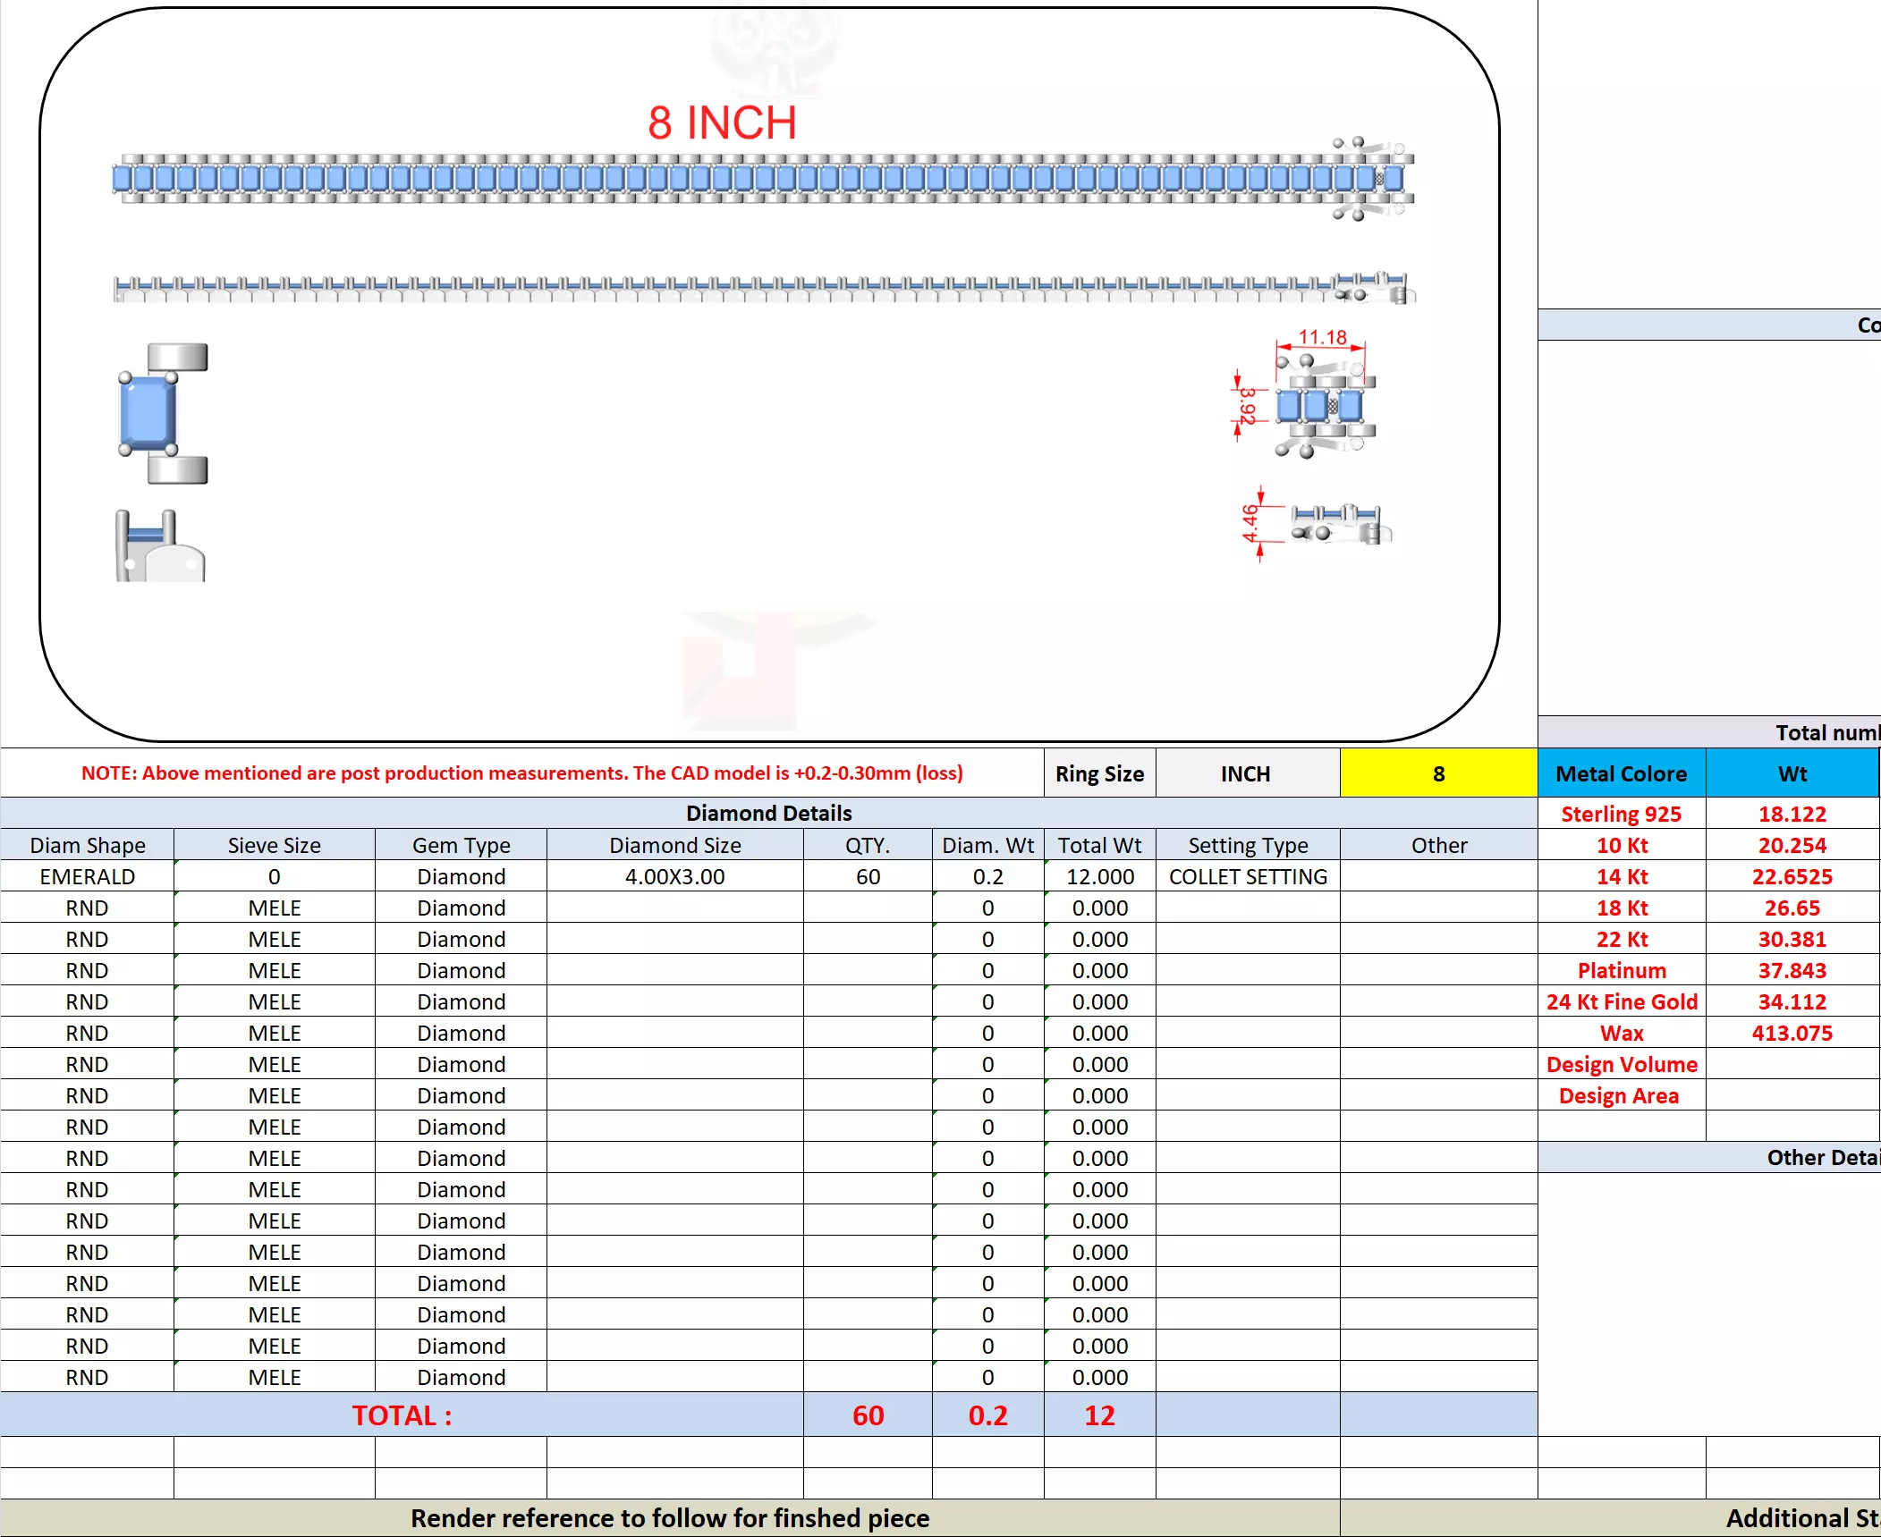The height and width of the screenshot is (1537, 1881).
Task: Click the 8 INCH red title text
Action: click(722, 122)
